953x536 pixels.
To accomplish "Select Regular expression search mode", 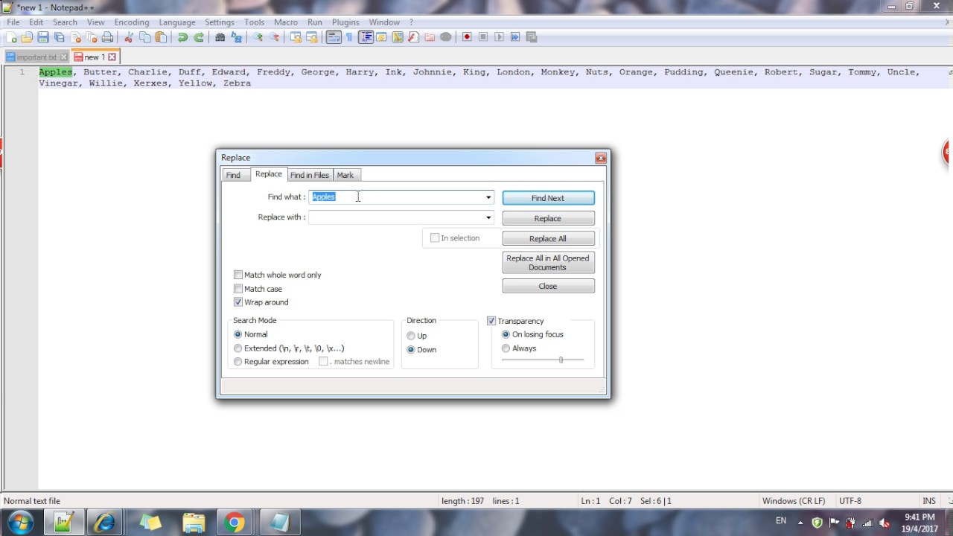I will (x=238, y=362).
